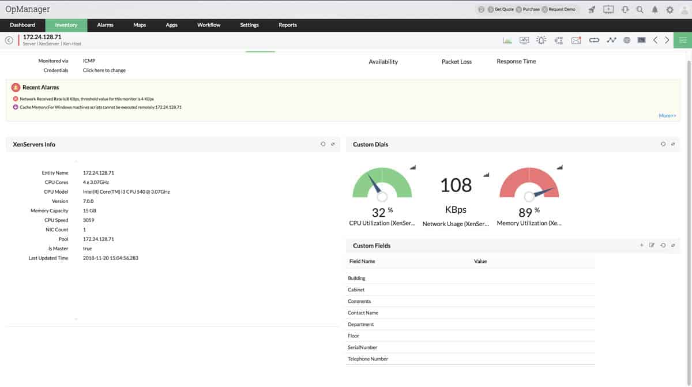Click the headset support icon in the header

coord(625,9)
